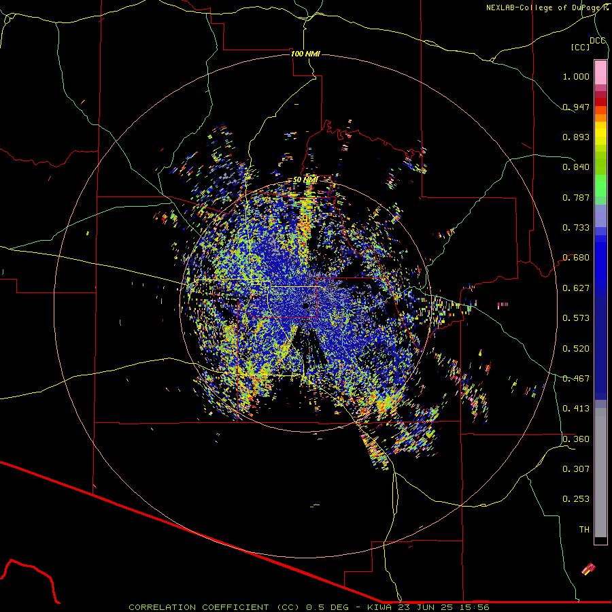This screenshot has width=612, height=612.
Task: Click the 0.947 scale value
Action: point(576,107)
